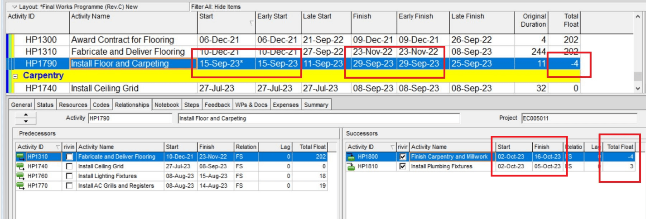Click successor icon beside HP1810
Image resolution: width=646 pixels, height=219 pixels.
click(x=351, y=166)
